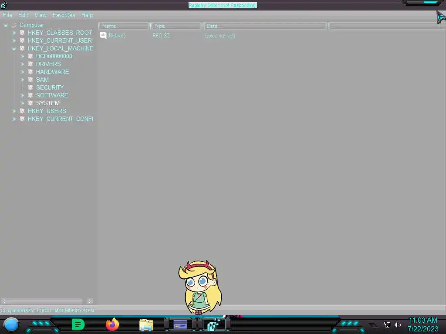Open the View menu

click(x=41, y=15)
